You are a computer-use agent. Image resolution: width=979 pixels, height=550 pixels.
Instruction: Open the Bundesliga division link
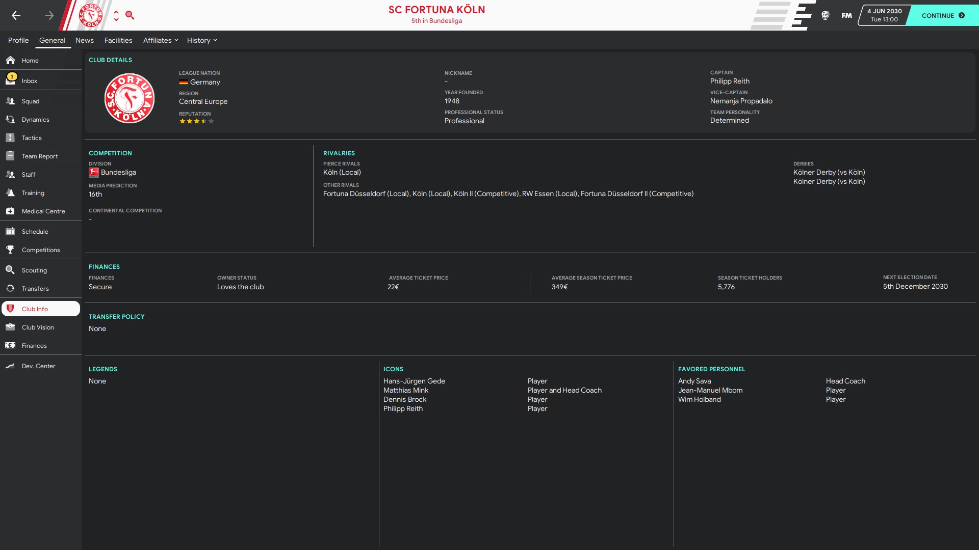pyautogui.click(x=118, y=172)
